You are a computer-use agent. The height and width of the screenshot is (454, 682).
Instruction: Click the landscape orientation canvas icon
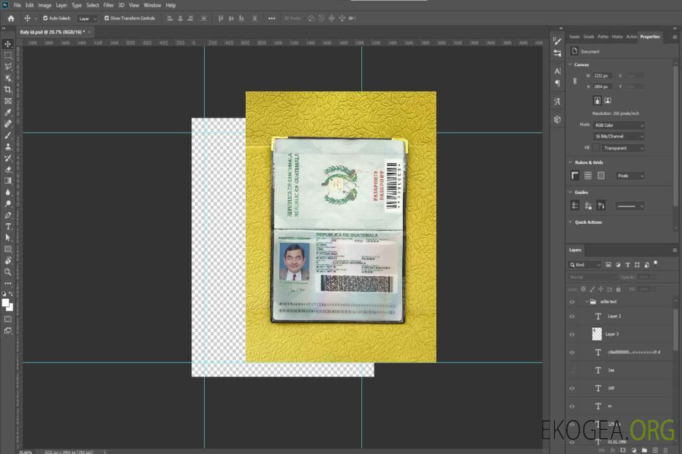(x=607, y=100)
